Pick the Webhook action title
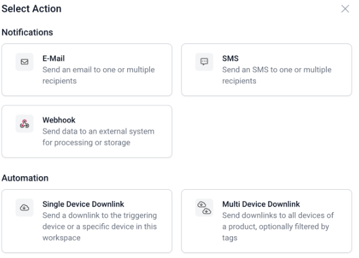359x258 pixels. click(59, 120)
